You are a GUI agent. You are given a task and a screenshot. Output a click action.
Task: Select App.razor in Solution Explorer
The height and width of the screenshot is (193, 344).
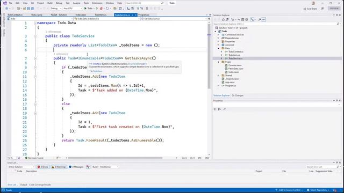[x=230, y=82]
